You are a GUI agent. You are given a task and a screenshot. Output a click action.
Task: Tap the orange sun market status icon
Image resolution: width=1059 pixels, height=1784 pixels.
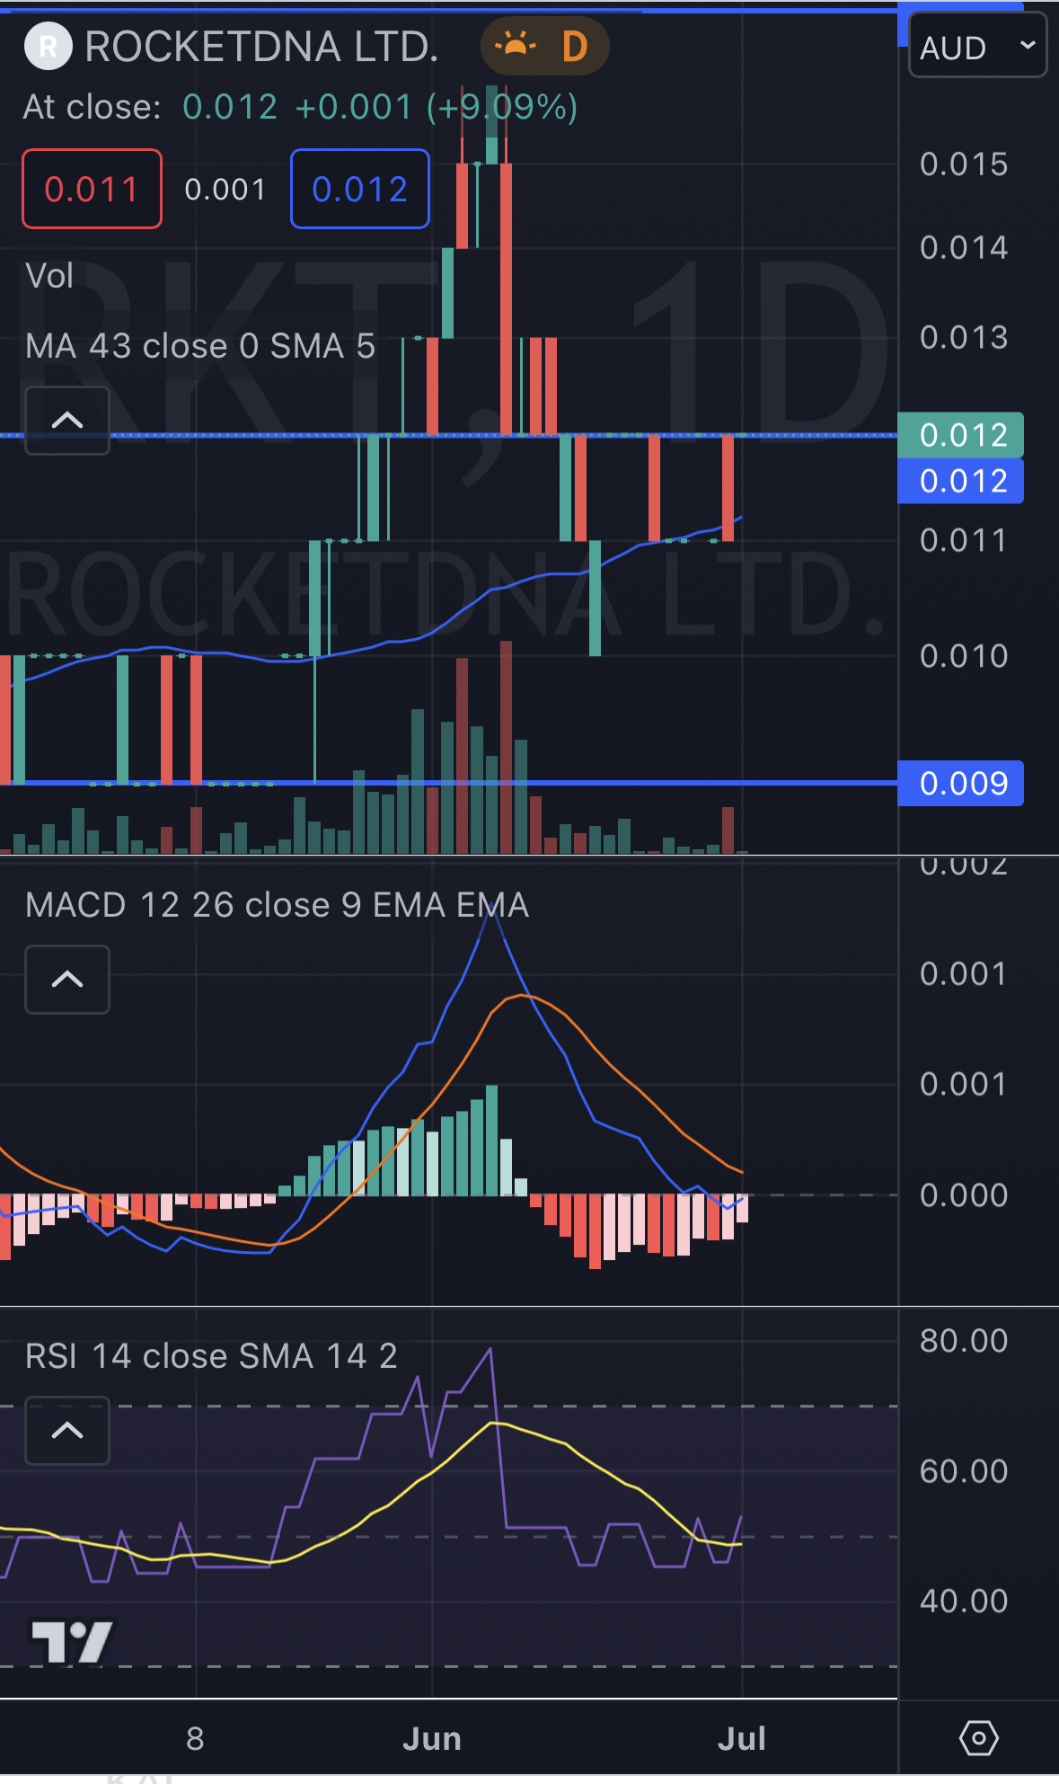516,46
